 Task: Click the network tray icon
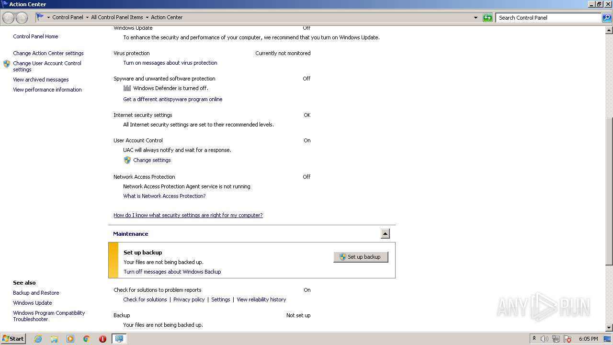(556, 339)
